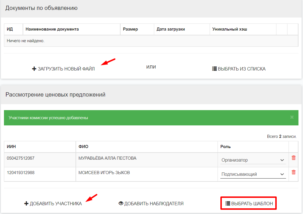Click trash icon for МОИСЕЕВ ИГОРЬ ЗЫКОВ
303x214 pixels.
[x=293, y=172]
